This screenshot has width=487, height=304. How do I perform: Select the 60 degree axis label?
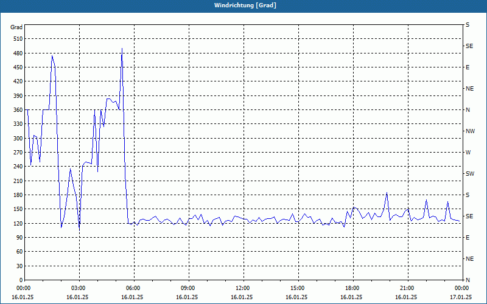[x=20, y=252]
